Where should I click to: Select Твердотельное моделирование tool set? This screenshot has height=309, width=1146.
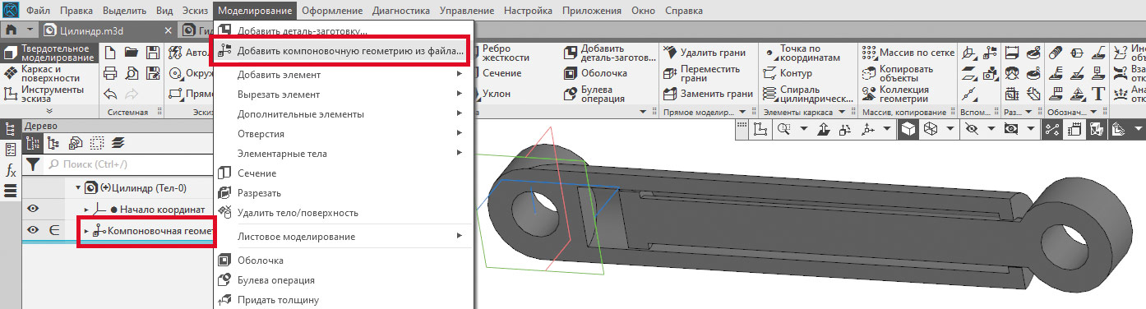pos(49,53)
